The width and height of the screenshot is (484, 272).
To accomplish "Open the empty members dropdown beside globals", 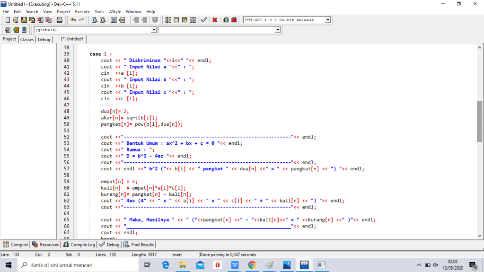I will click(278, 30).
